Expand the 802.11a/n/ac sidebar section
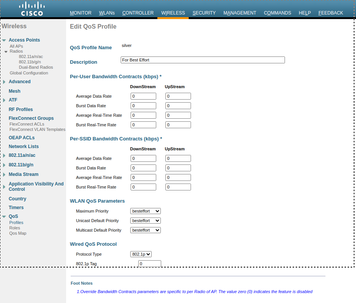 4,155
